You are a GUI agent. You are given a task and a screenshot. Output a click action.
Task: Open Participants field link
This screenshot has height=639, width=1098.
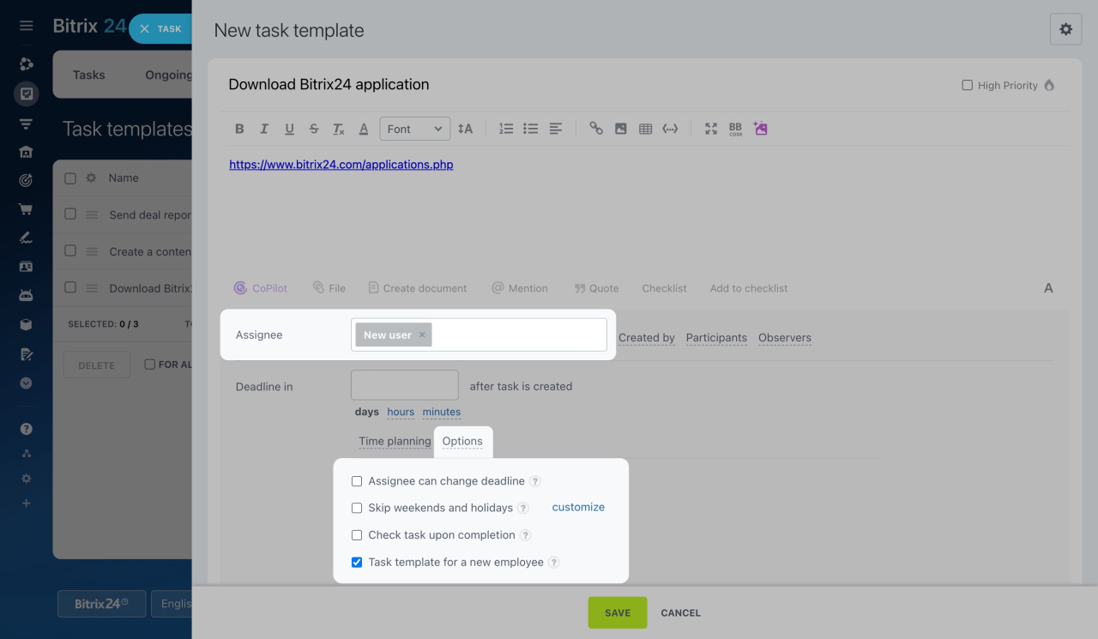716,338
